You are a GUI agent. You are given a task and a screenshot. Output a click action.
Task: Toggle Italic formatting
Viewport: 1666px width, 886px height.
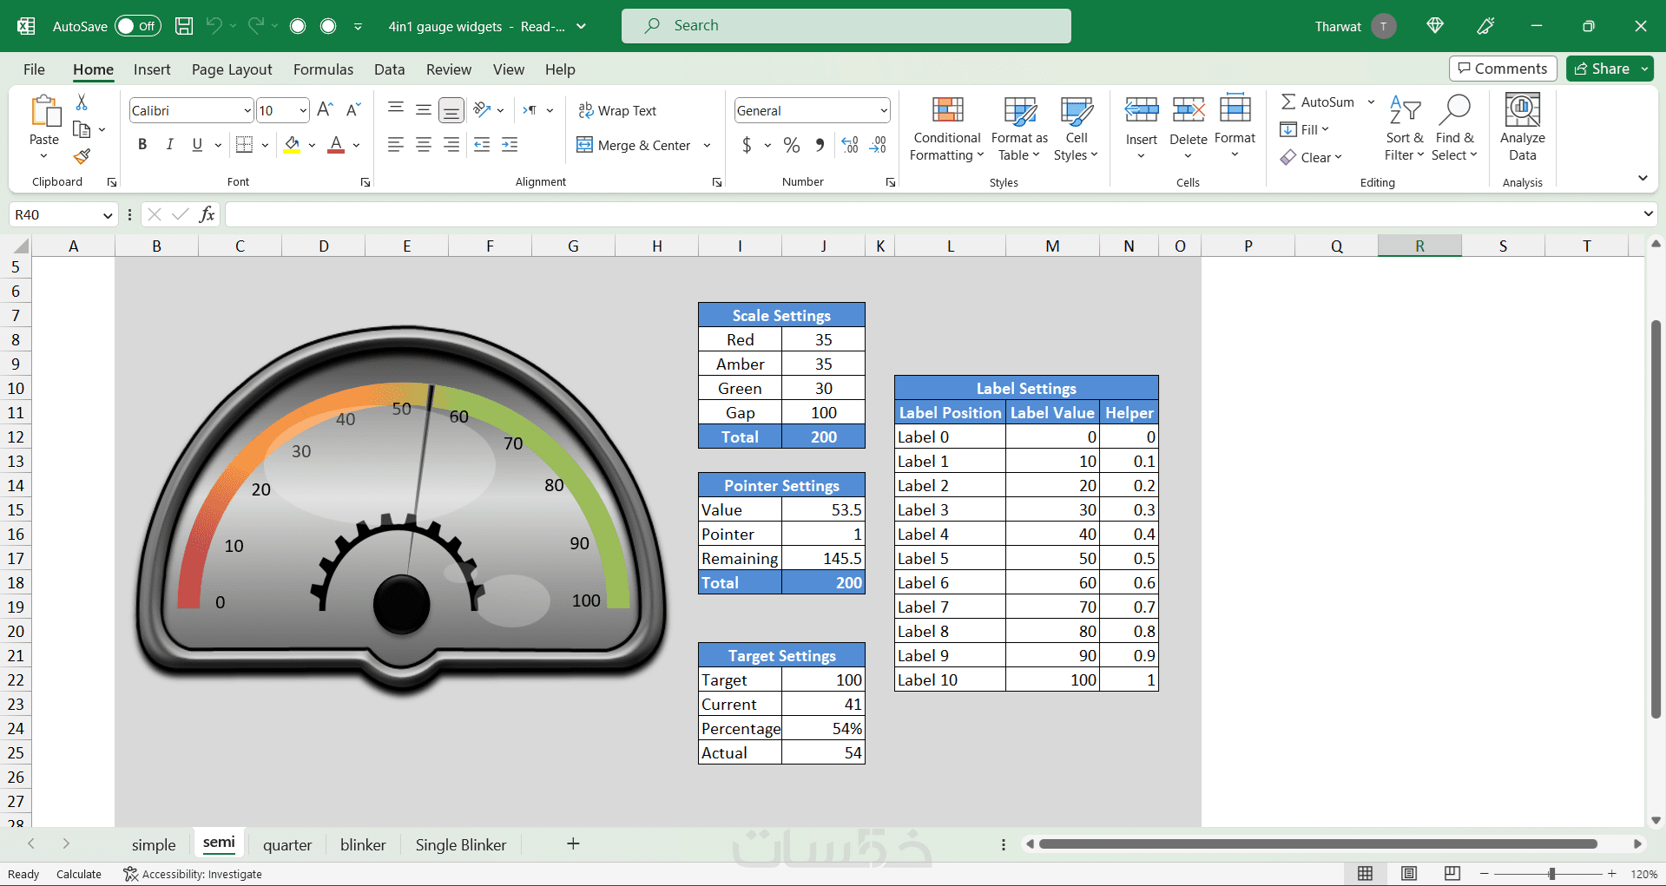coord(170,145)
